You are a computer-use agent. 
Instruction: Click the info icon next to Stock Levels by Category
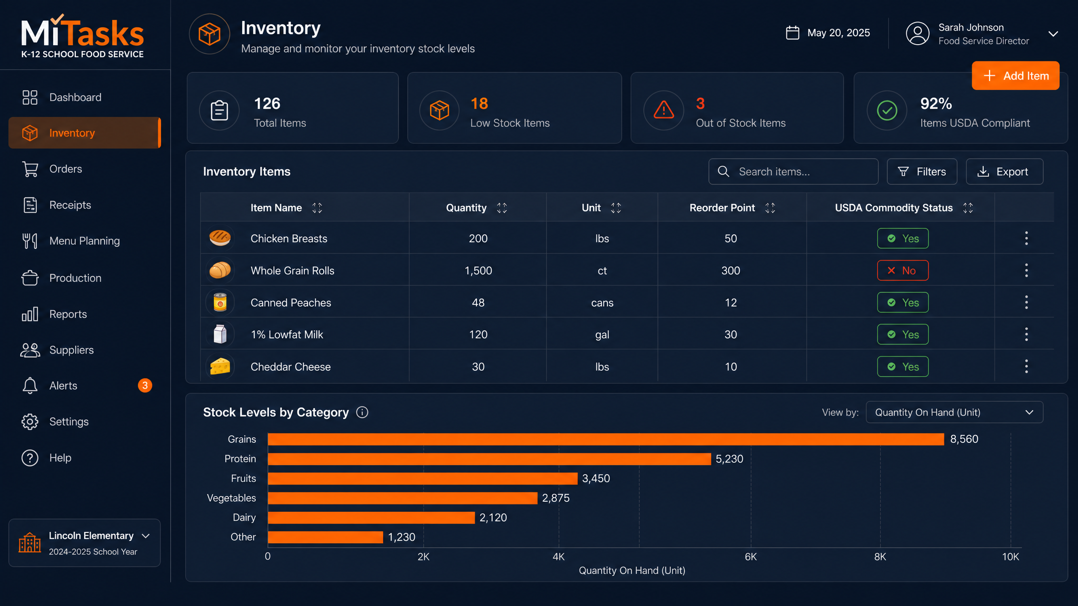point(362,412)
